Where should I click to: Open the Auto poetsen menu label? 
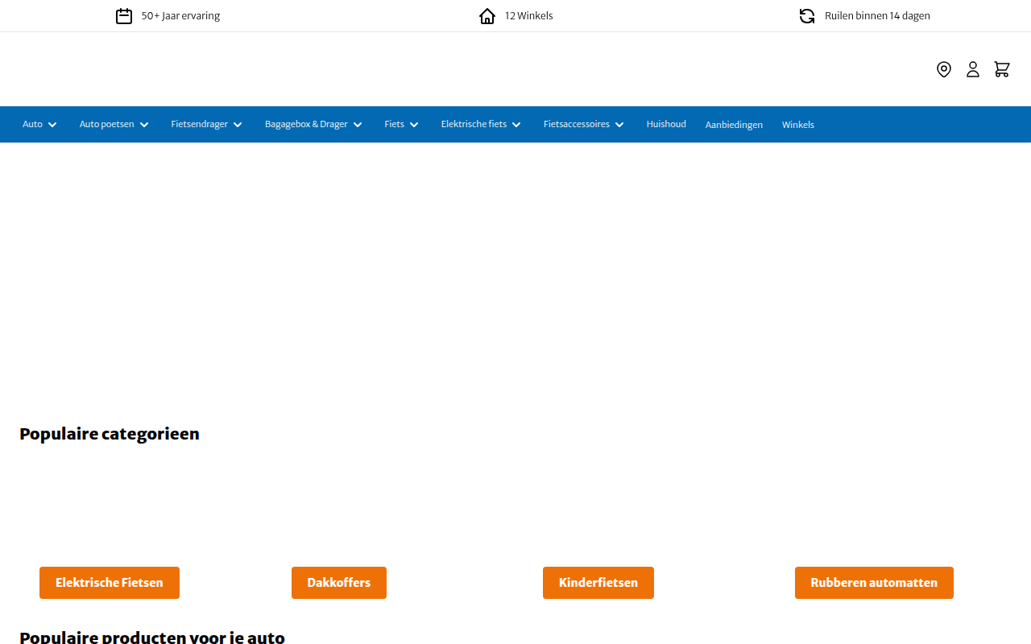tap(107, 124)
